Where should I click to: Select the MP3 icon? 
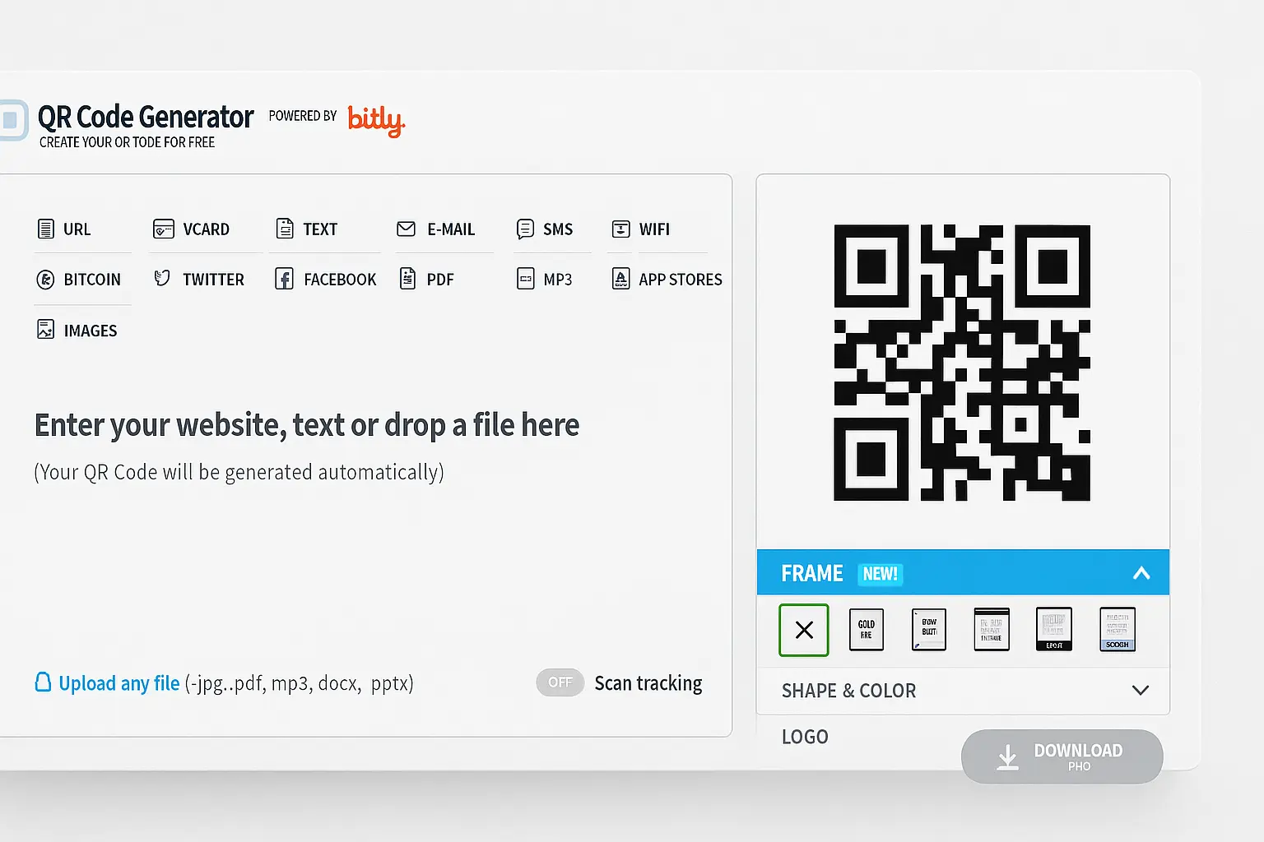point(525,279)
